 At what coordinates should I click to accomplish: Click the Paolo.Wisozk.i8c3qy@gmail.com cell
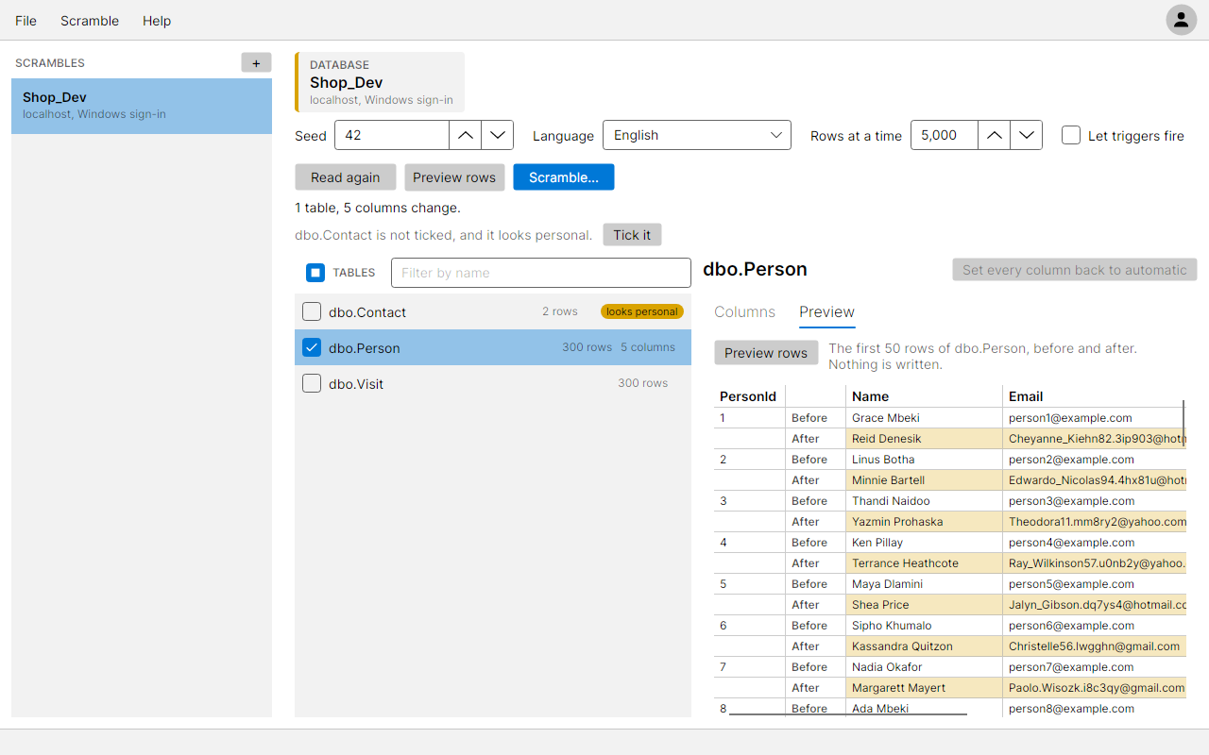pyautogui.click(x=1095, y=688)
